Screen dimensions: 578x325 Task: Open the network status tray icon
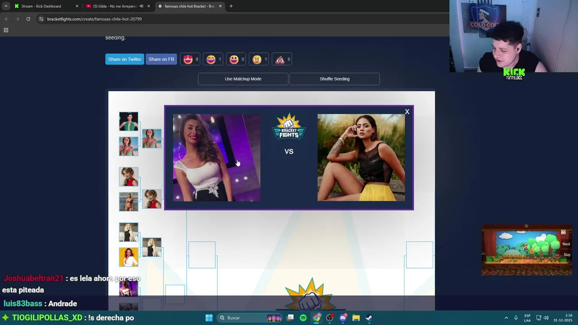pyautogui.click(x=539, y=318)
